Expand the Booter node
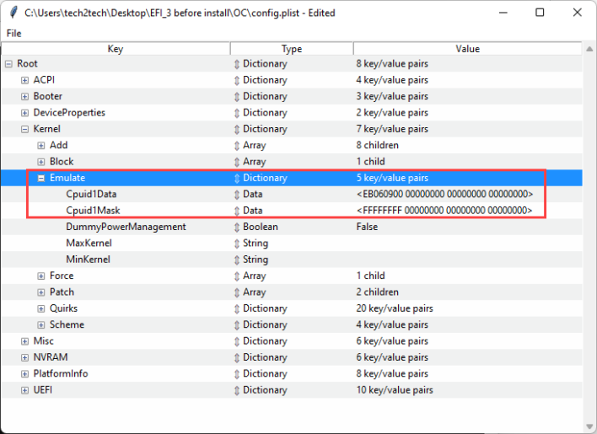 (25, 97)
